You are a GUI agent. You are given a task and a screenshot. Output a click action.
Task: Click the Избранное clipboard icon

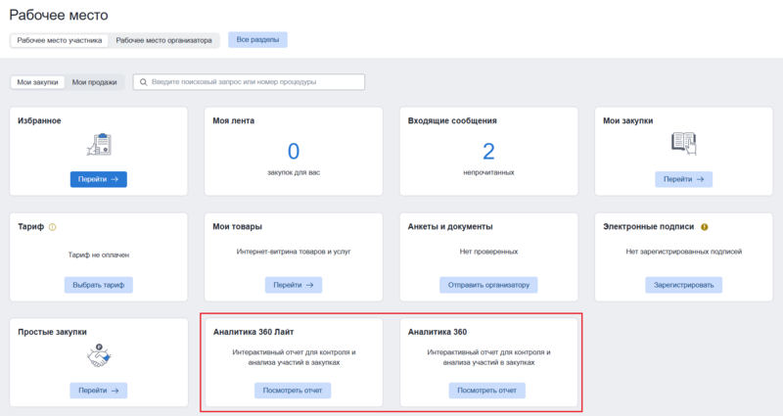[x=98, y=145]
